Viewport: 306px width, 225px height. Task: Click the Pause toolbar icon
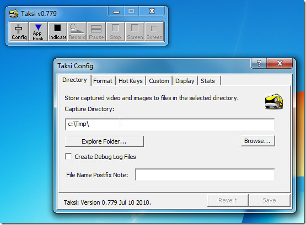tap(96, 31)
